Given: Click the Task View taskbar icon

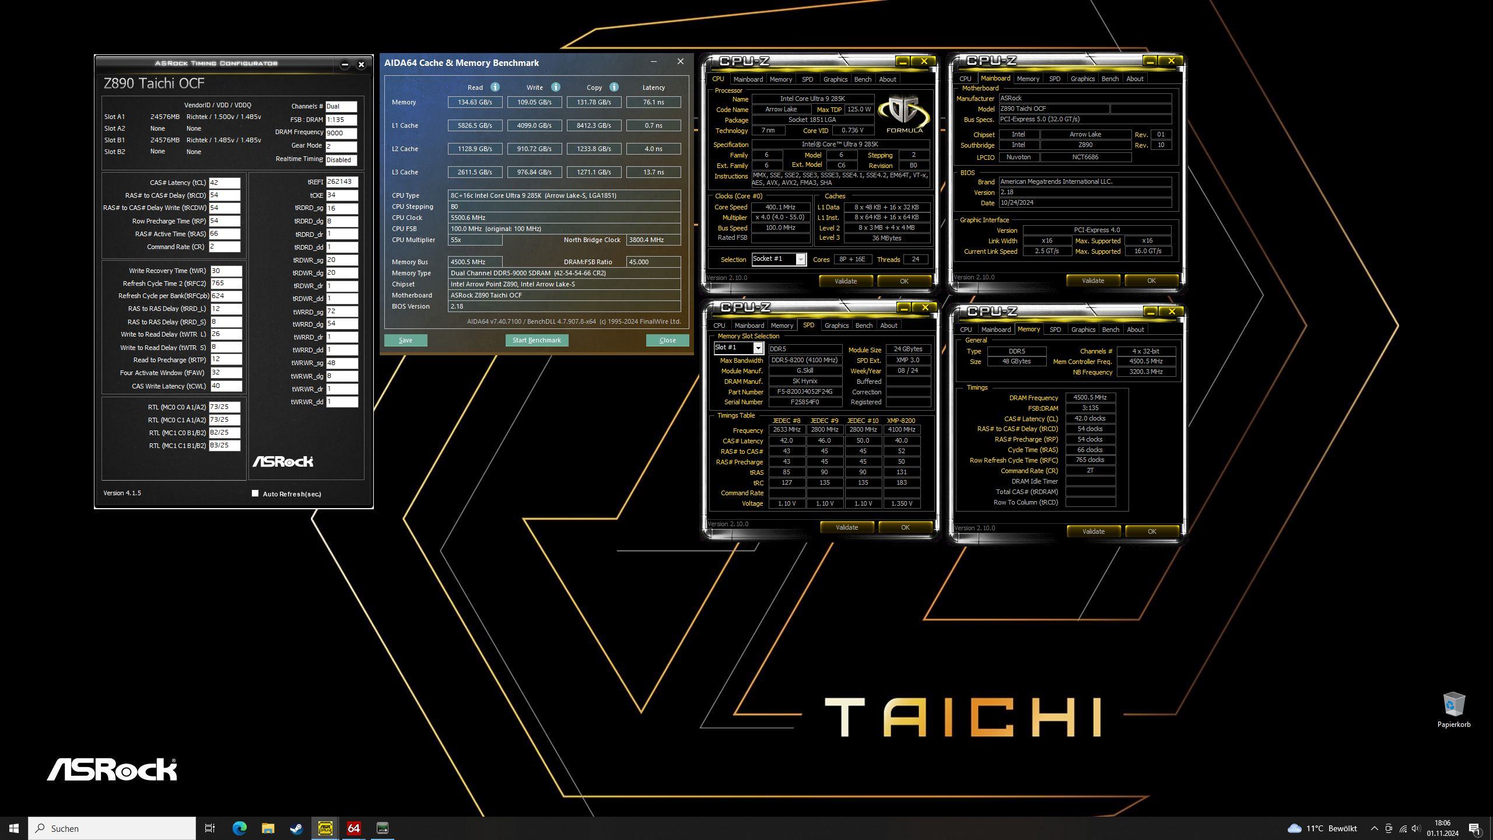Looking at the screenshot, I should (210, 828).
